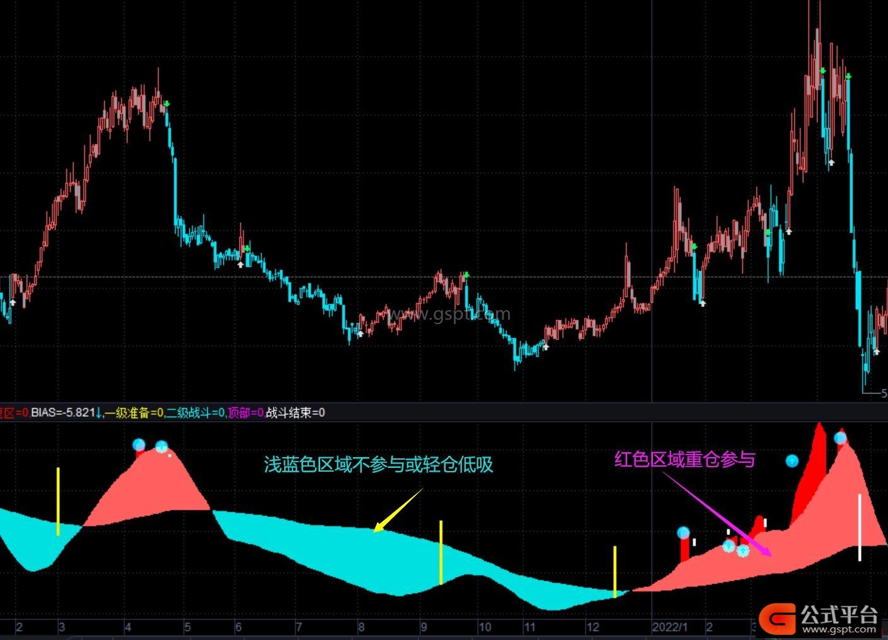Viewport: 888px width, 640px height.
Task: Select the yellow 一级准备=0 indicator label
Action: pyautogui.click(x=135, y=413)
